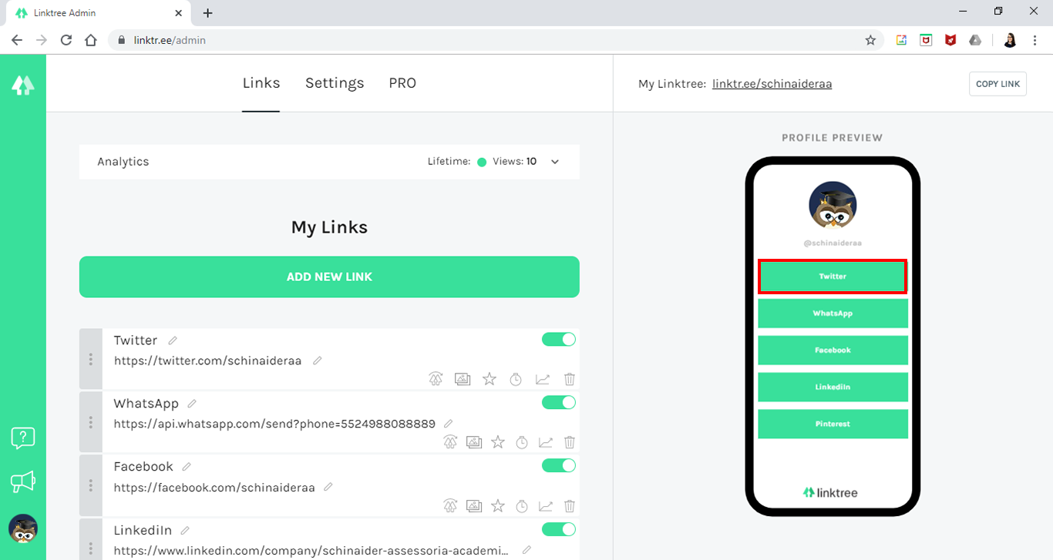Select the Linktree Admin browser tab
Image resolution: width=1053 pixels, height=560 pixels.
[x=98, y=13]
